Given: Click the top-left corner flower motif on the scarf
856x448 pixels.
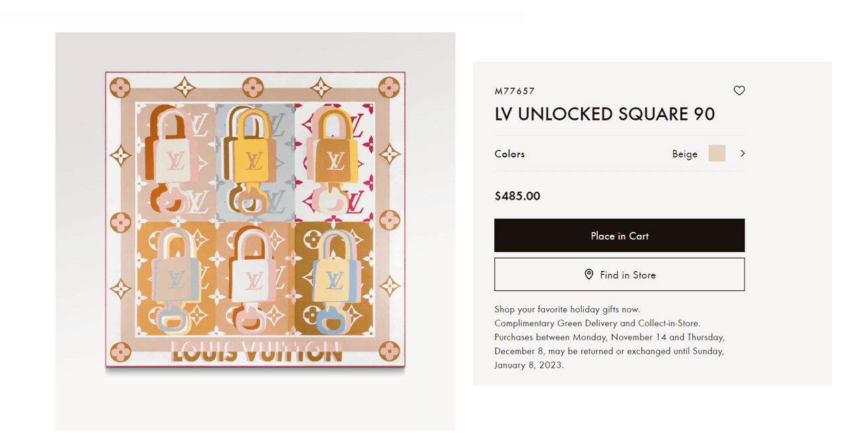Looking at the screenshot, I should 120,87.
